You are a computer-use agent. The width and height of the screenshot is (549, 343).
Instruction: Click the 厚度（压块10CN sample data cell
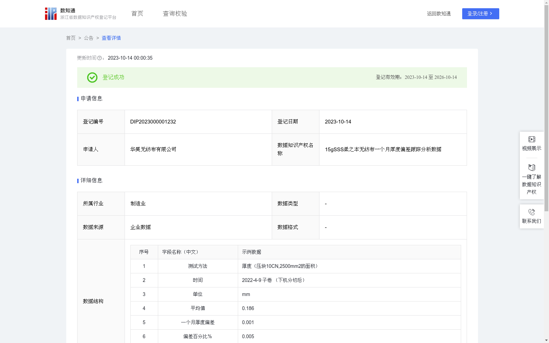click(349, 266)
